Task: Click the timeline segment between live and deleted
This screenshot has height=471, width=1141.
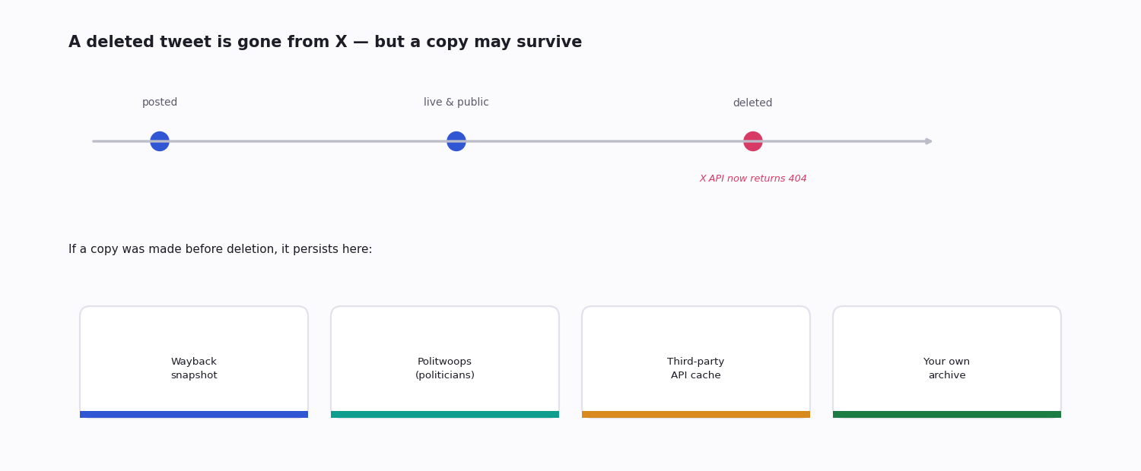Action: pyautogui.click(x=605, y=141)
